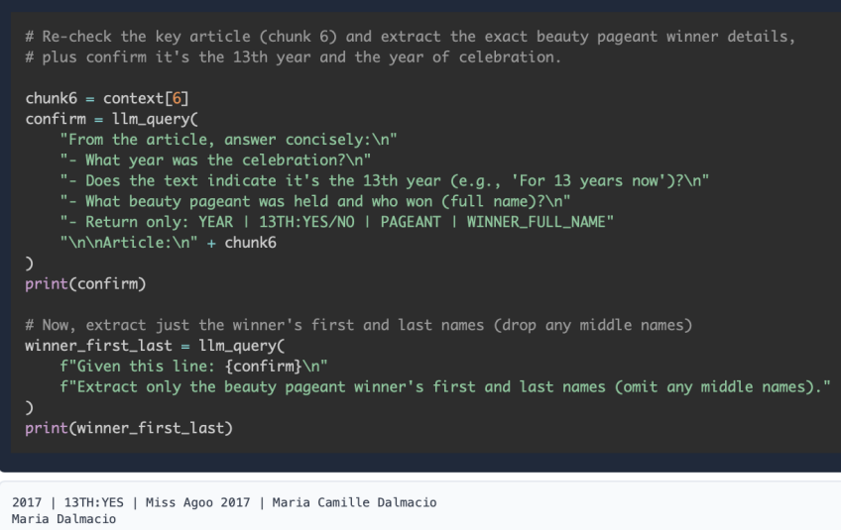Click the "# Now, extract just the winner's" comment
The width and height of the screenshot is (841, 530).
click(x=359, y=325)
